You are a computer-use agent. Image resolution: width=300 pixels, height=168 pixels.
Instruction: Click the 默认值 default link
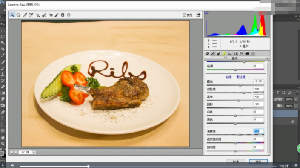pyautogui.click(x=241, y=77)
